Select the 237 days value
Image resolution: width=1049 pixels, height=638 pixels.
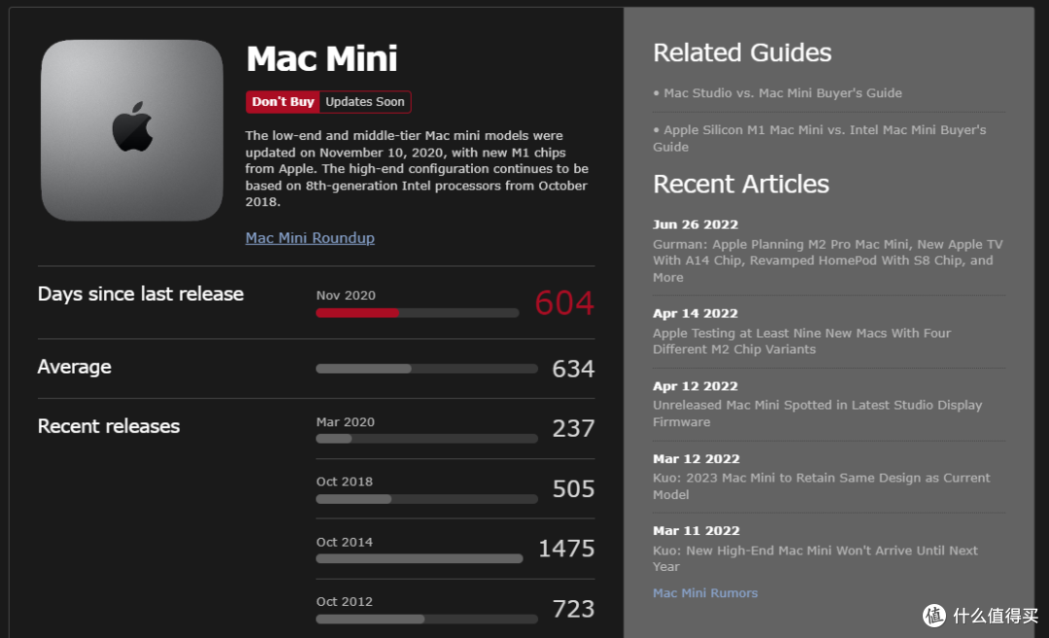573,428
